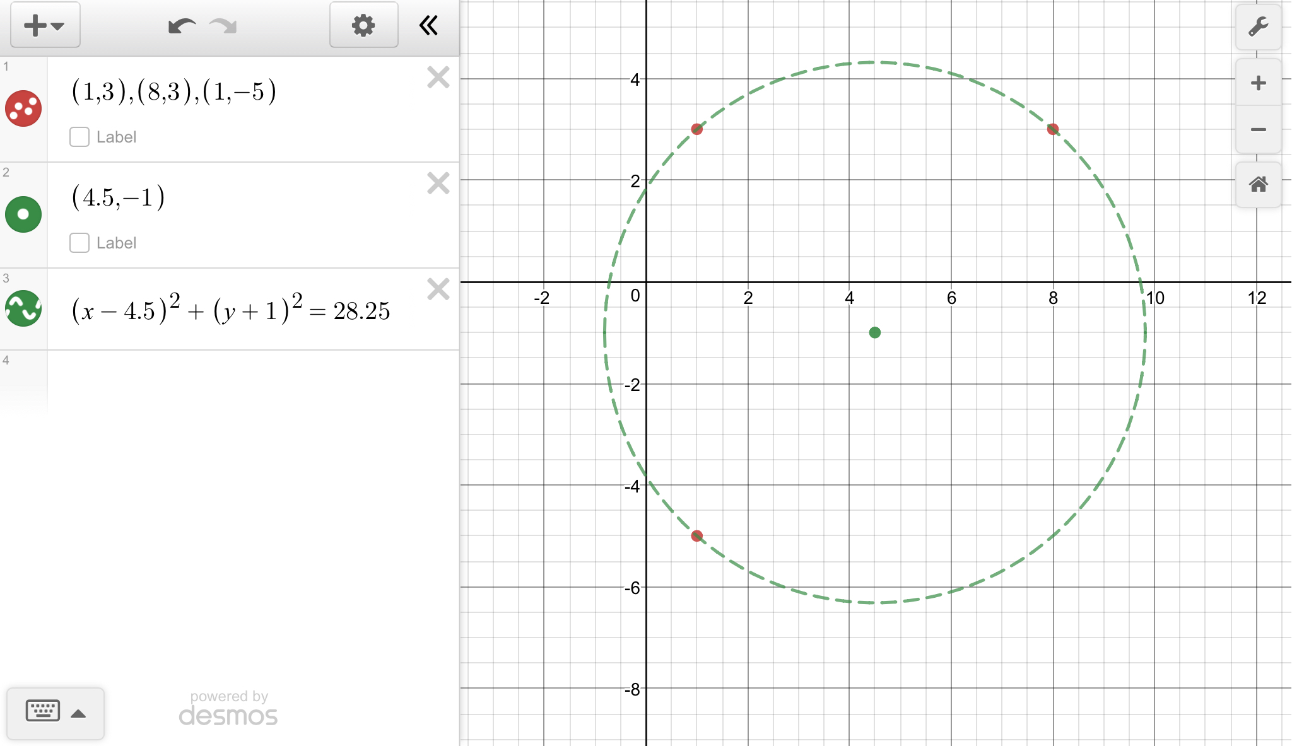Zoom in on the graph
The height and width of the screenshot is (746, 1292).
(1258, 83)
